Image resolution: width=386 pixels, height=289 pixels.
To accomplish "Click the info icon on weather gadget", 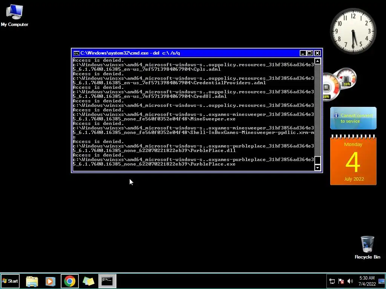I will click(x=336, y=115).
